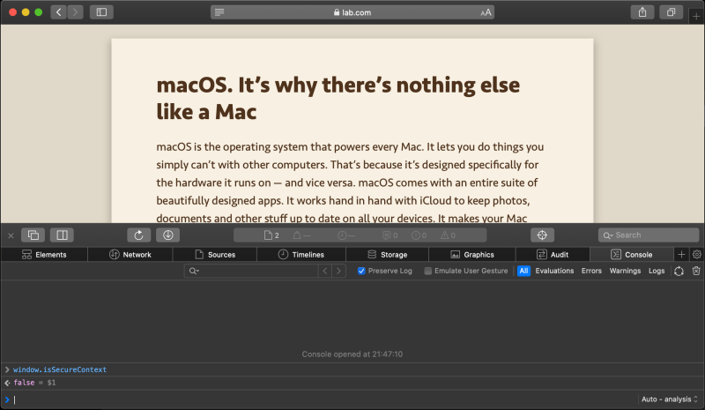The height and width of the screenshot is (410, 705).
Task: Uncheck the Preserve Log checkbox
Action: tap(361, 271)
